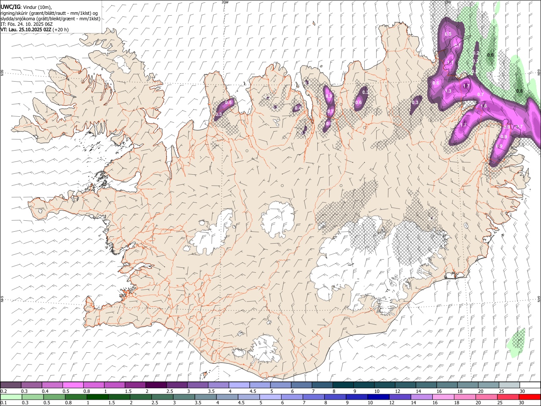Click the dark green swatch labeled 1 in the lower legend row
The width and height of the screenshot is (541, 406).
98,397
